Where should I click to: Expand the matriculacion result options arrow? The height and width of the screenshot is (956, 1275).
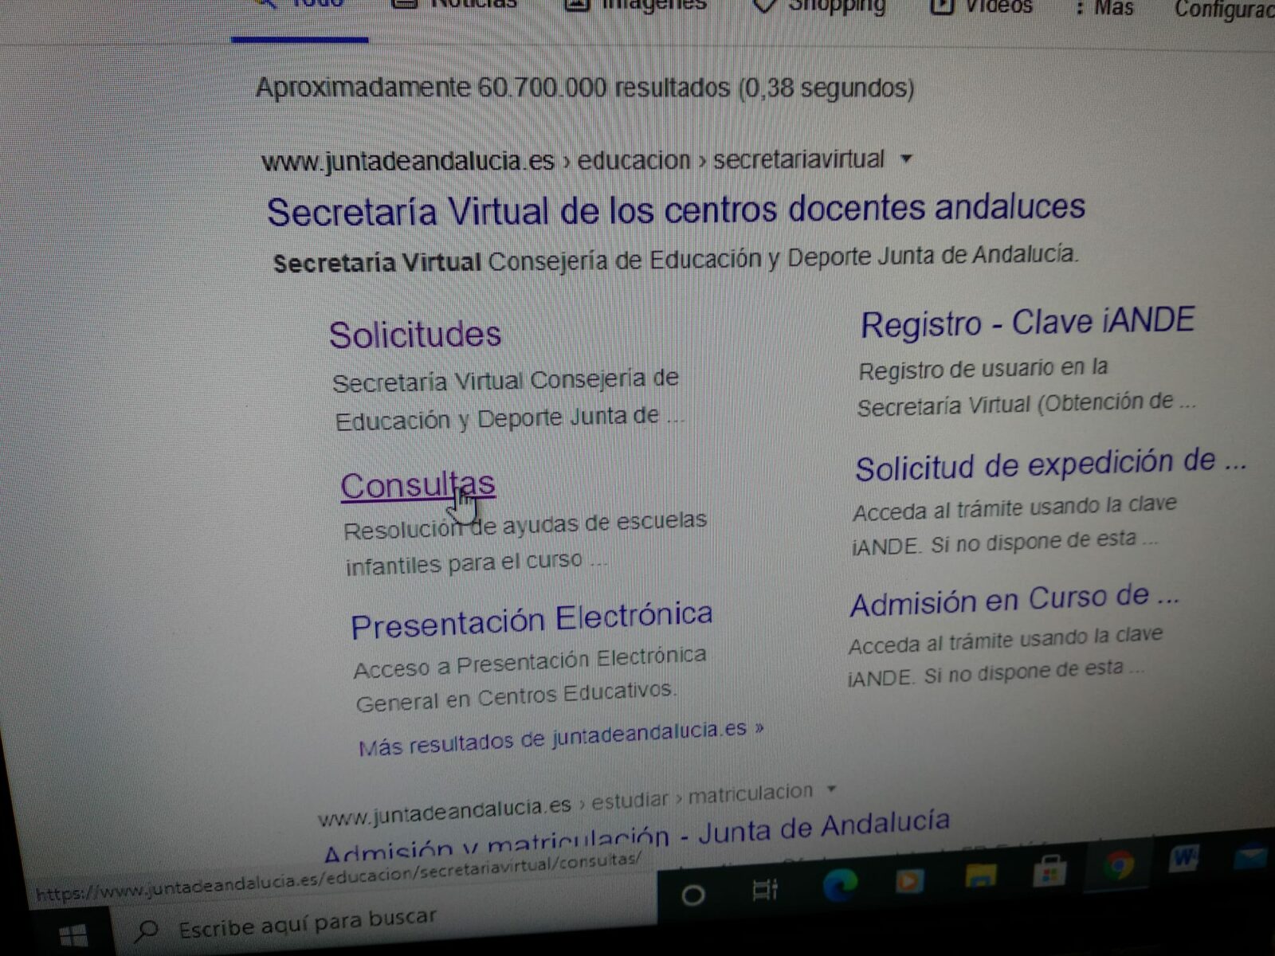click(832, 789)
